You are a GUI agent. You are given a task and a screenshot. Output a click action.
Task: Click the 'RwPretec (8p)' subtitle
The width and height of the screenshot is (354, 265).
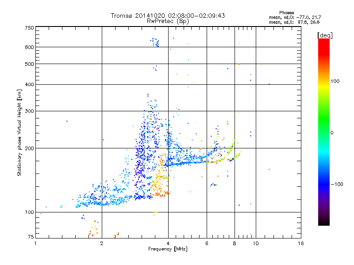pyautogui.click(x=168, y=21)
